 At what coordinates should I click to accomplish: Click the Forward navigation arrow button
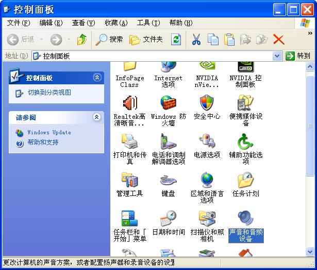(x=56, y=39)
